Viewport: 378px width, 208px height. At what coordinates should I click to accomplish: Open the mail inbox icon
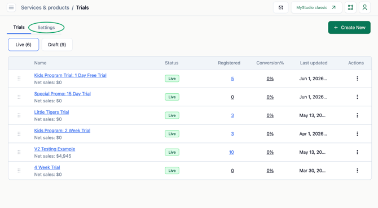[x=280, y=7]
